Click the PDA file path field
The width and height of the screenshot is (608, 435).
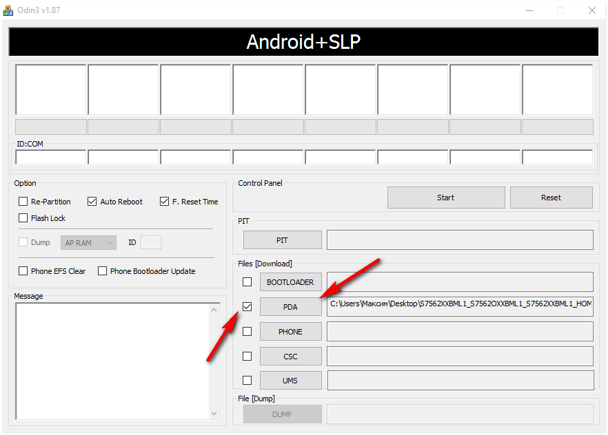(460, 306)
